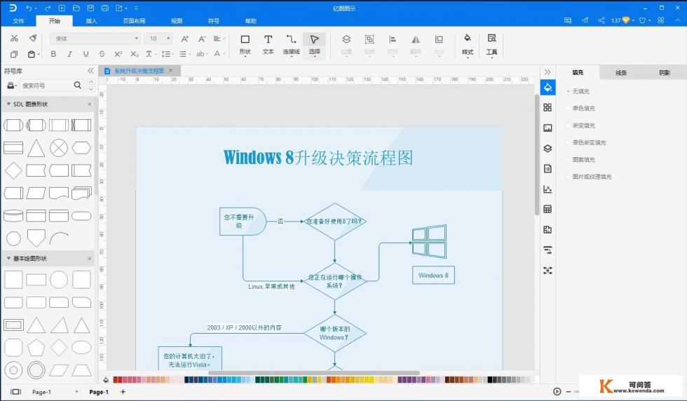This screenshot has width=687, height=401.
Task: Switch to the 线条 properties tab
Action: click(621, 73)
